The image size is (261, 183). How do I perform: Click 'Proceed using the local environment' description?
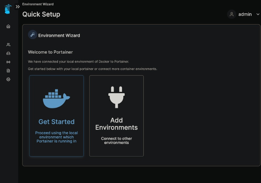pyautogui.click(x=56, y=137)
